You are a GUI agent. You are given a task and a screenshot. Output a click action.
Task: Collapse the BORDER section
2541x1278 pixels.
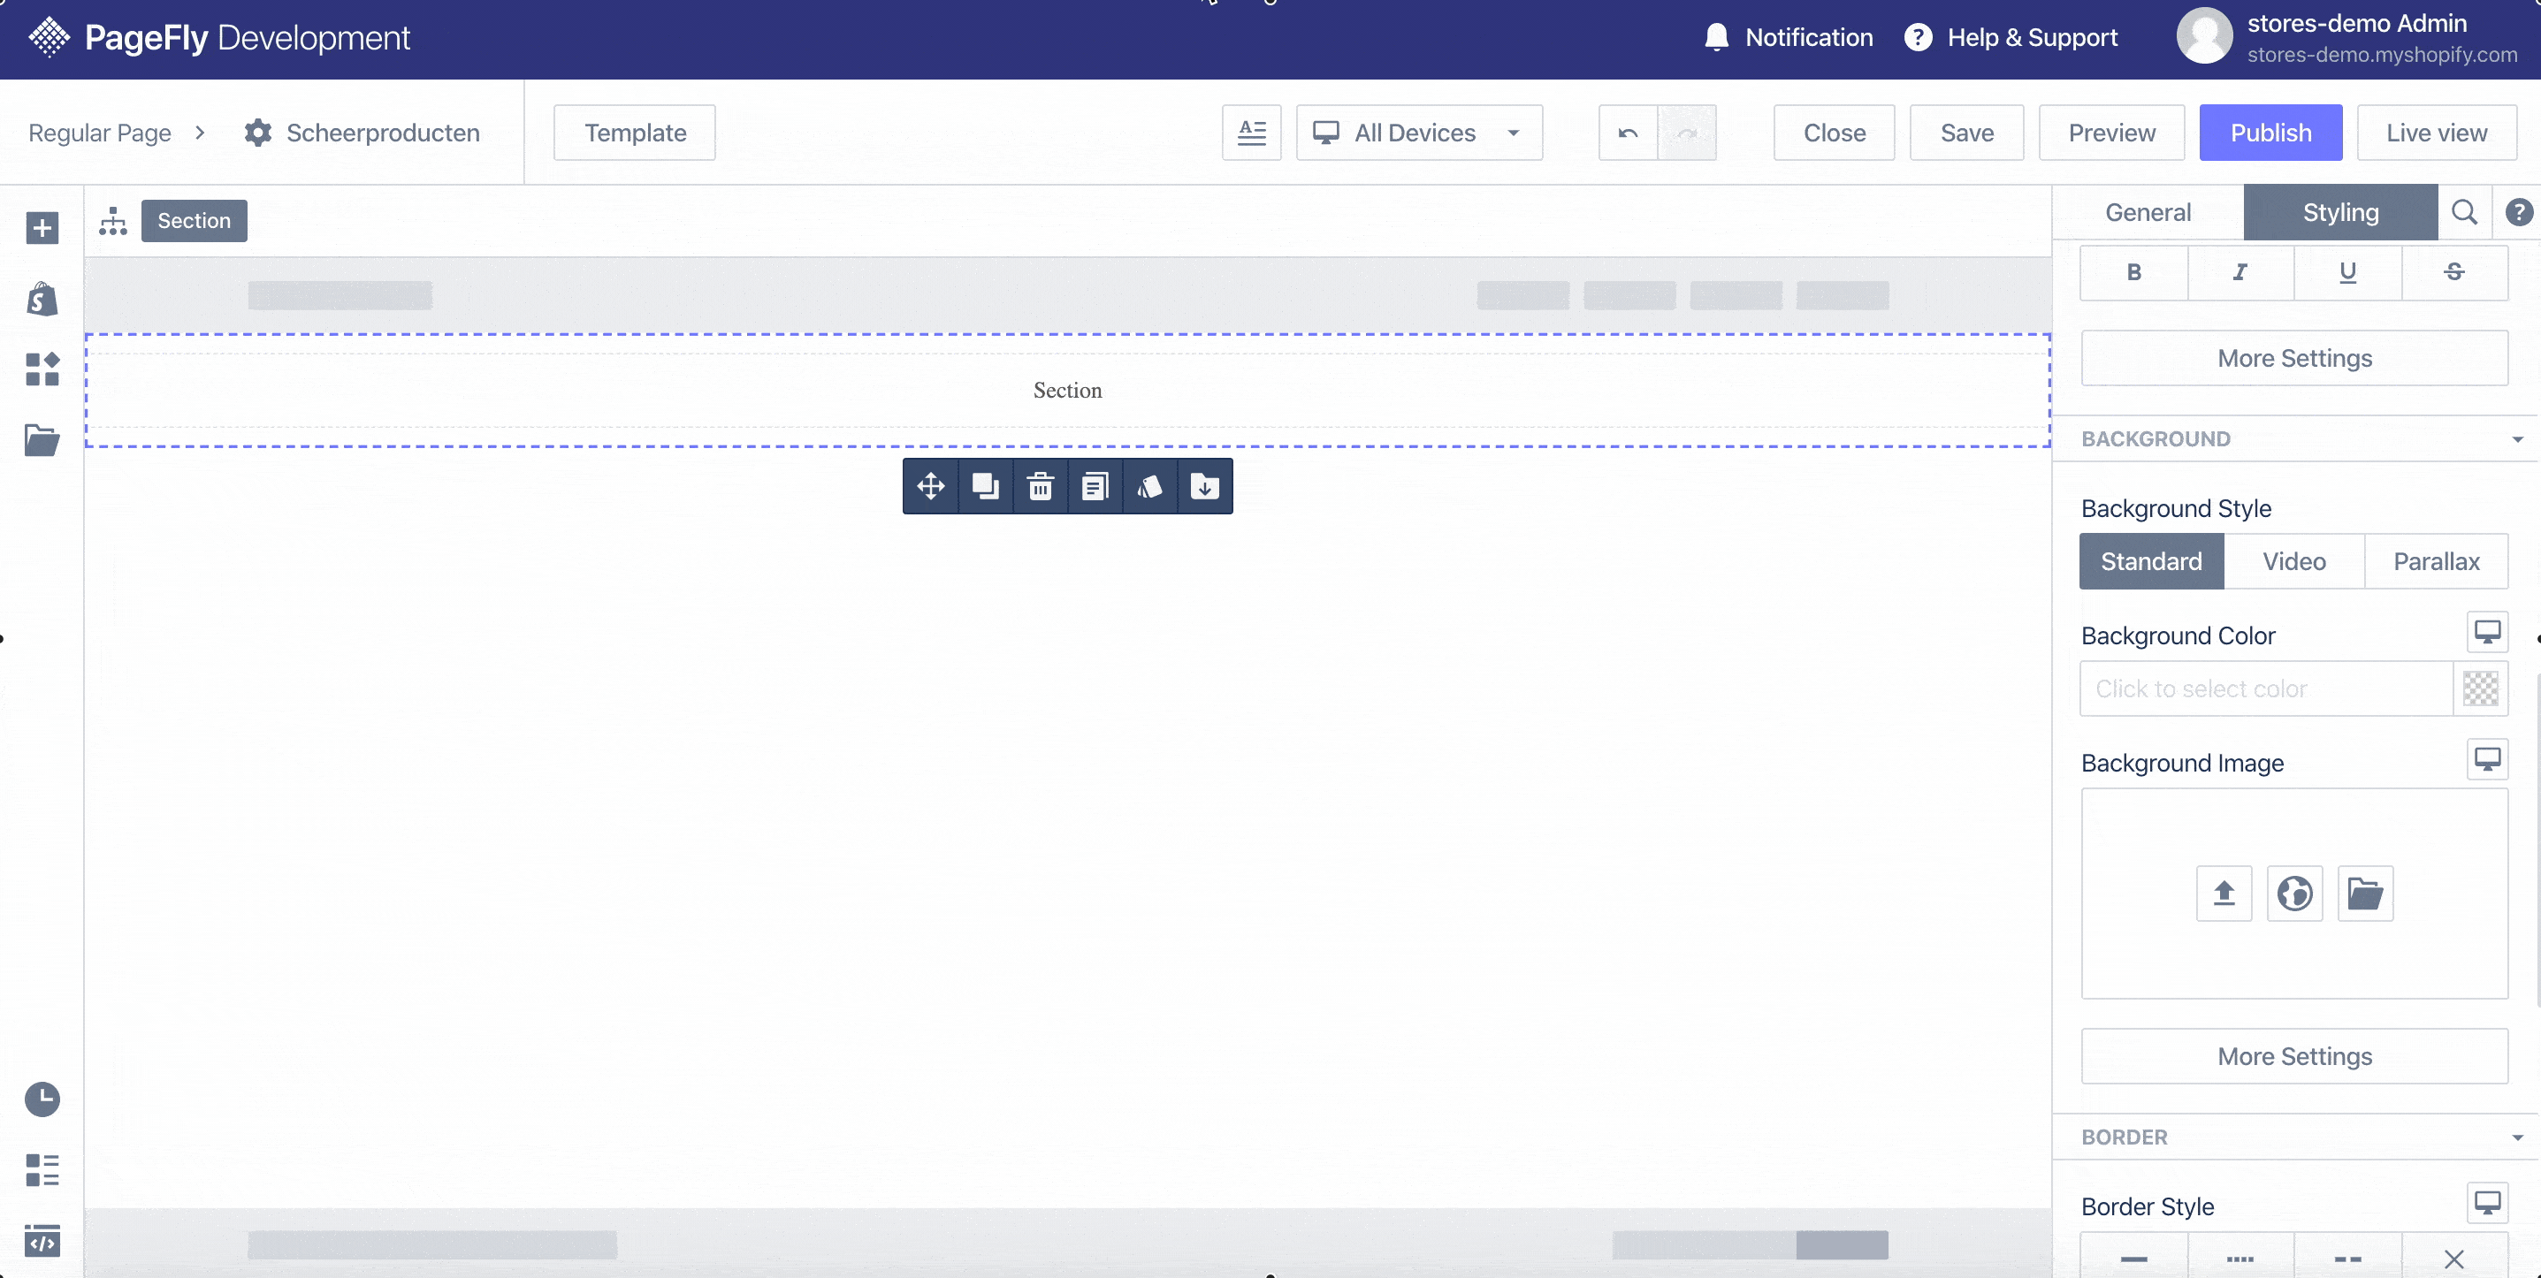coord(2517,1137)
